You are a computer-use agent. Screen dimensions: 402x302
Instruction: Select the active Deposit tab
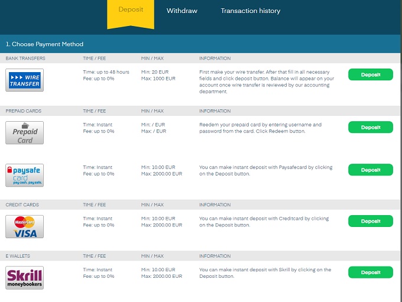pyautogui.click(x=131, y=10)
